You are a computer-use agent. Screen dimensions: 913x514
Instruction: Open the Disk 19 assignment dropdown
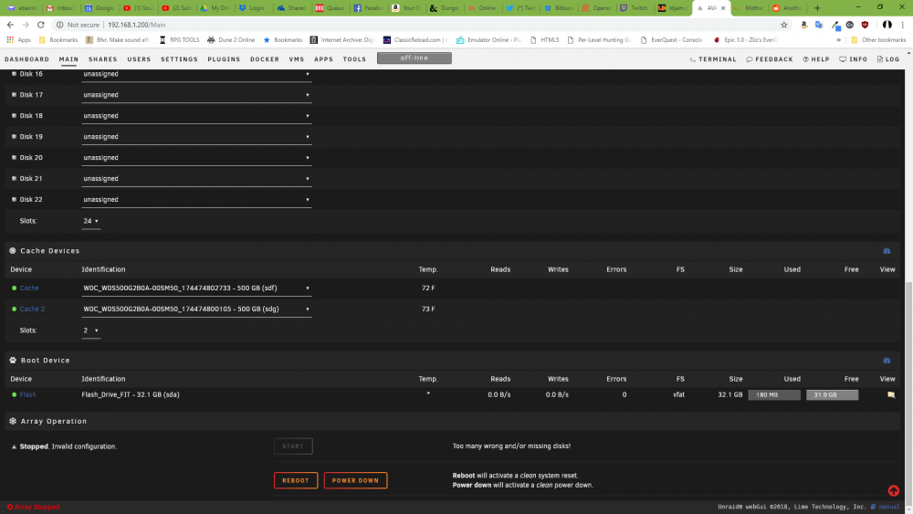[x=197, y=137]
